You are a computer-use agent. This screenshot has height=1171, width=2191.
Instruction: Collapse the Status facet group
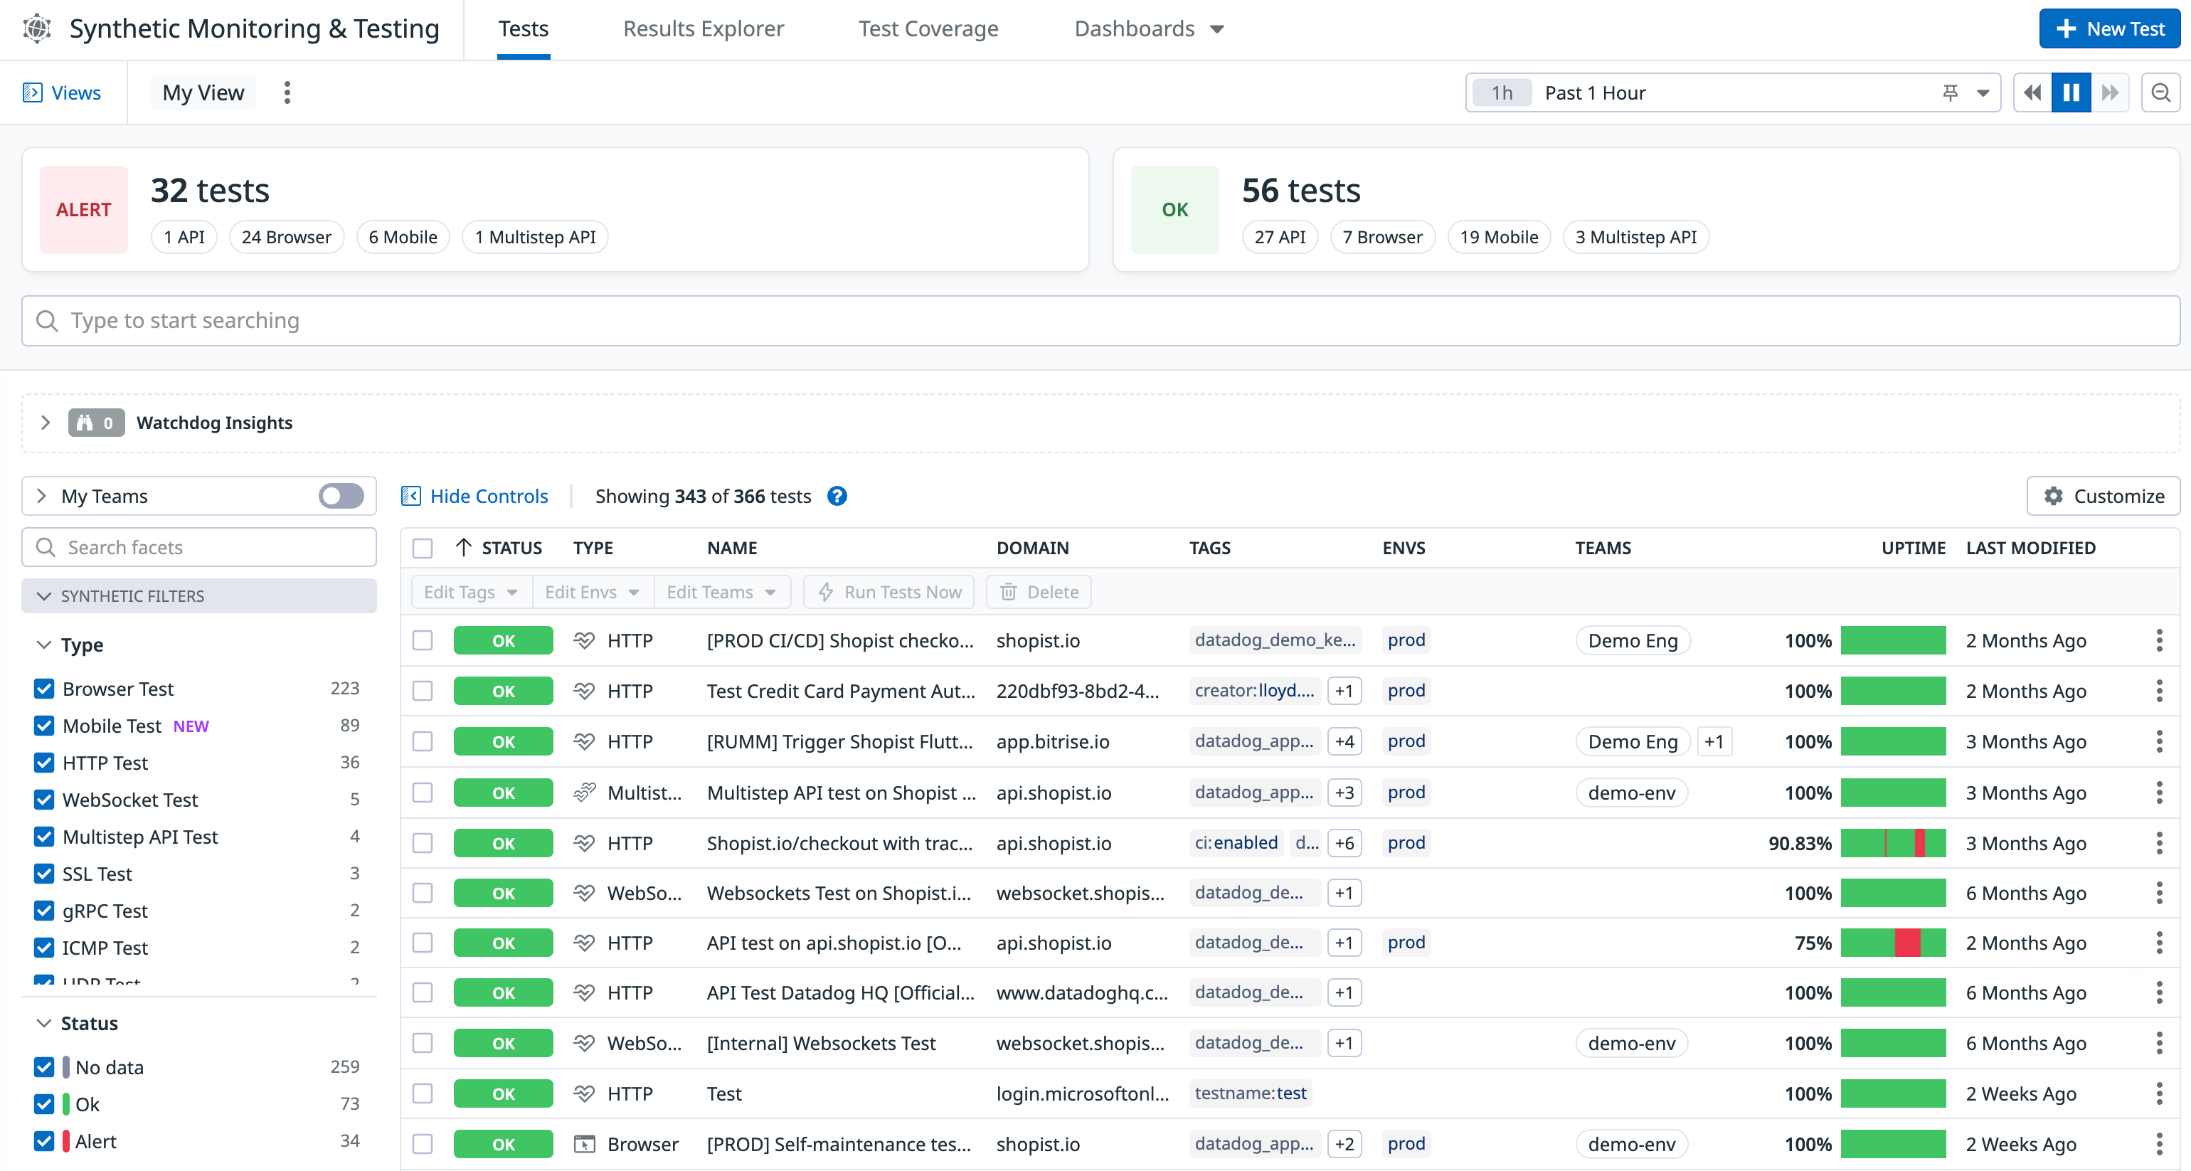(44, 1023)
